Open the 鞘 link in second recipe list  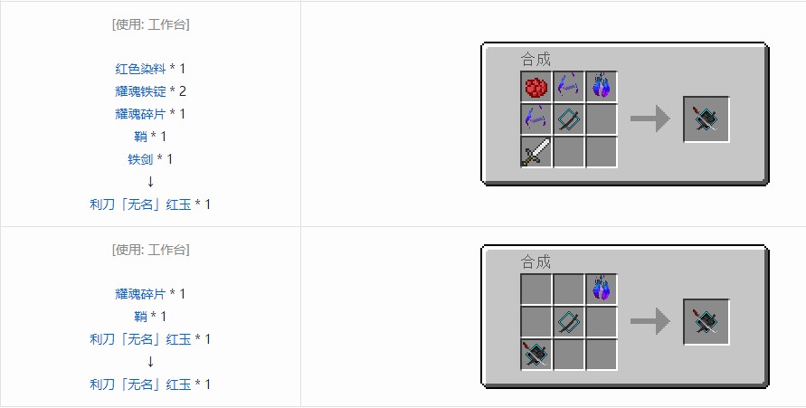pos(140,317)
